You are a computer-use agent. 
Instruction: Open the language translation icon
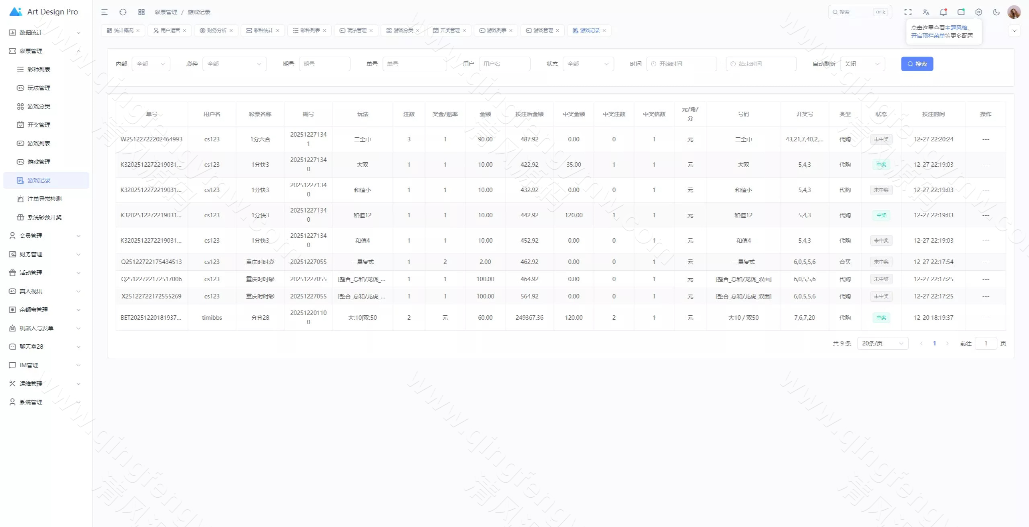(926, 12)
